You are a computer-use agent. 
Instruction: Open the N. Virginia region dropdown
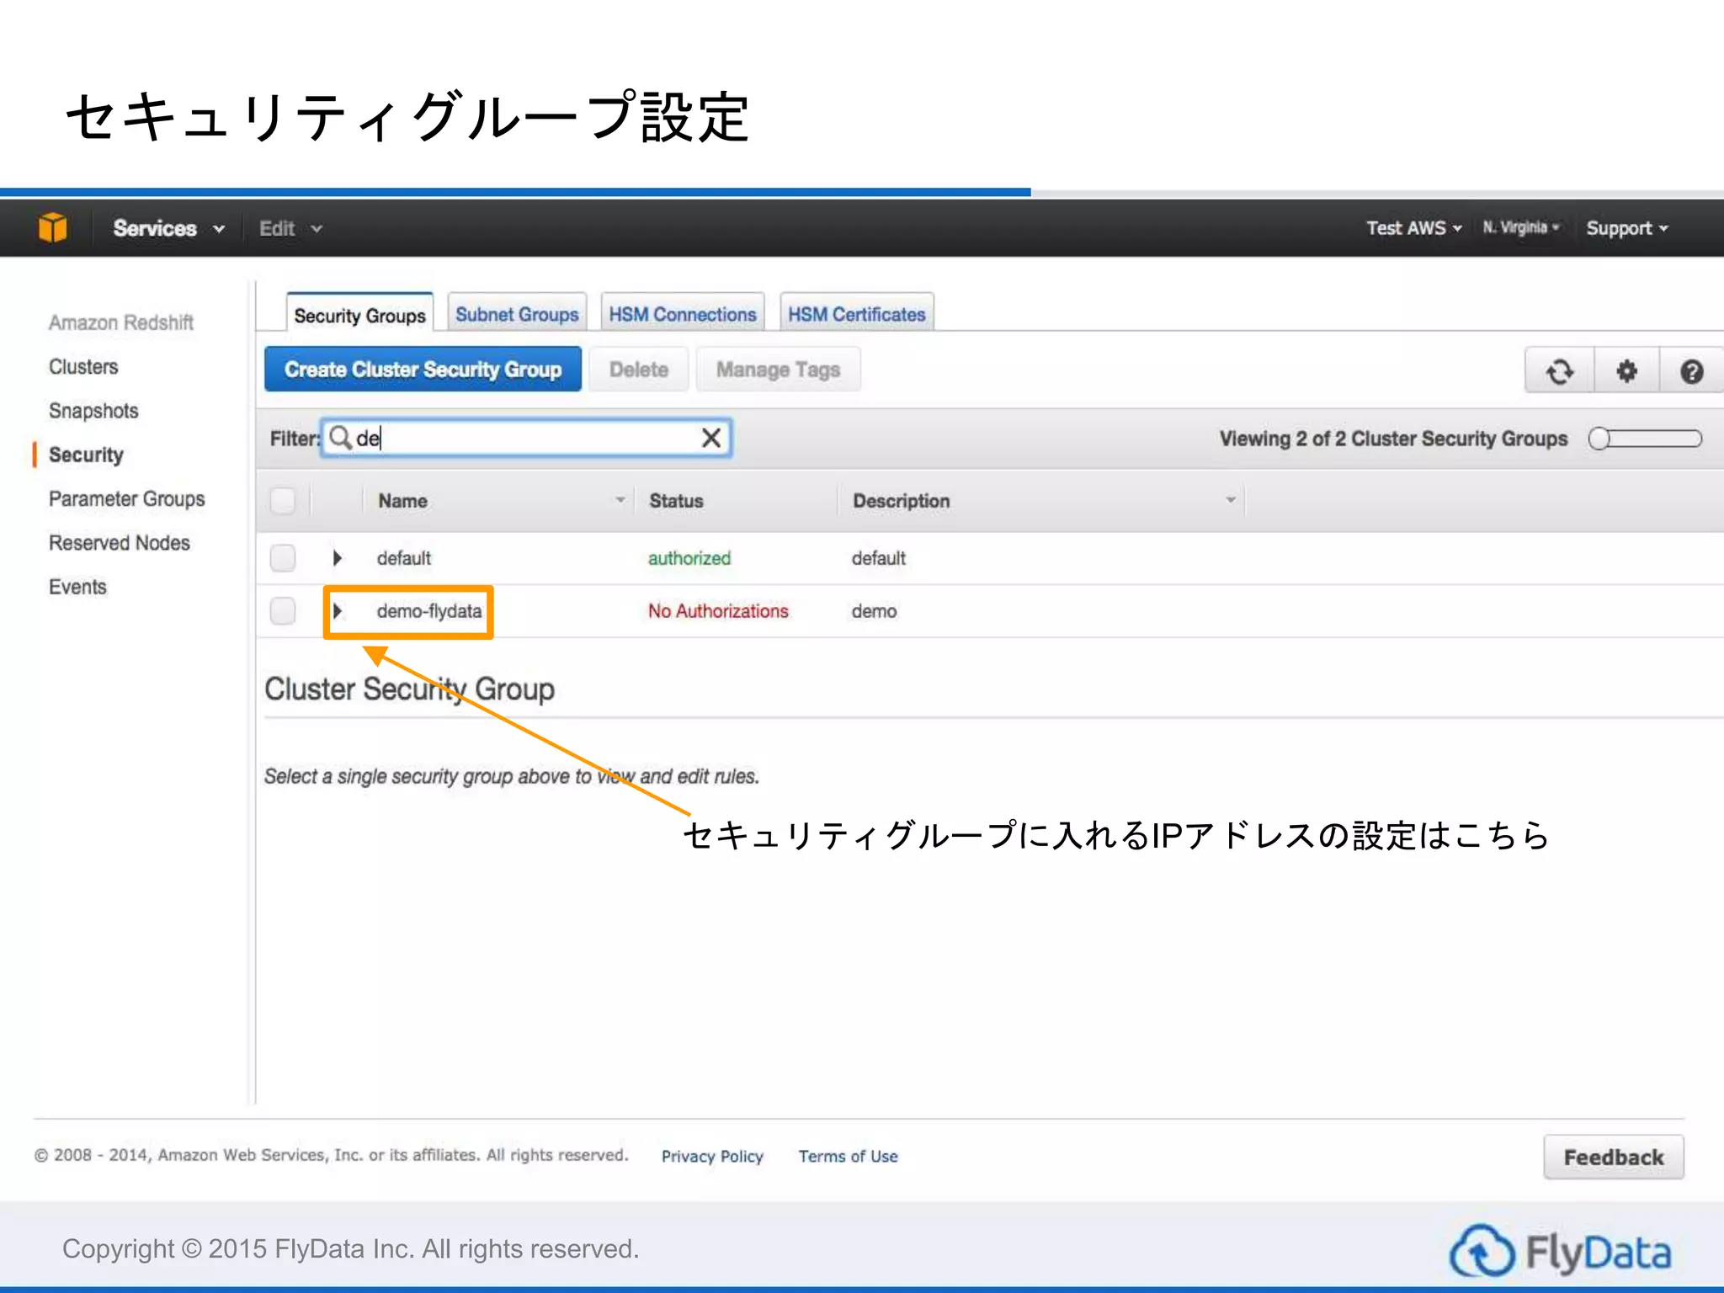[x=1521, y=227]
